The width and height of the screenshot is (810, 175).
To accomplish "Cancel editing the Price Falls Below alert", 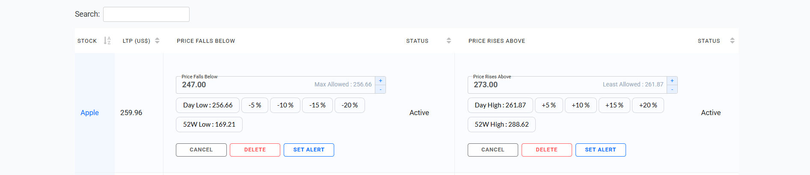I will 201,150.
